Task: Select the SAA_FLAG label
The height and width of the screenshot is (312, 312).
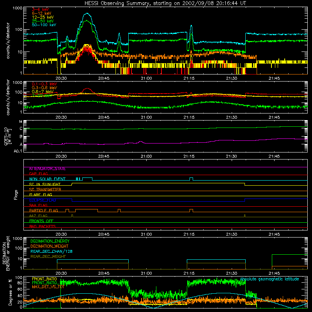Action: point(38,205)
